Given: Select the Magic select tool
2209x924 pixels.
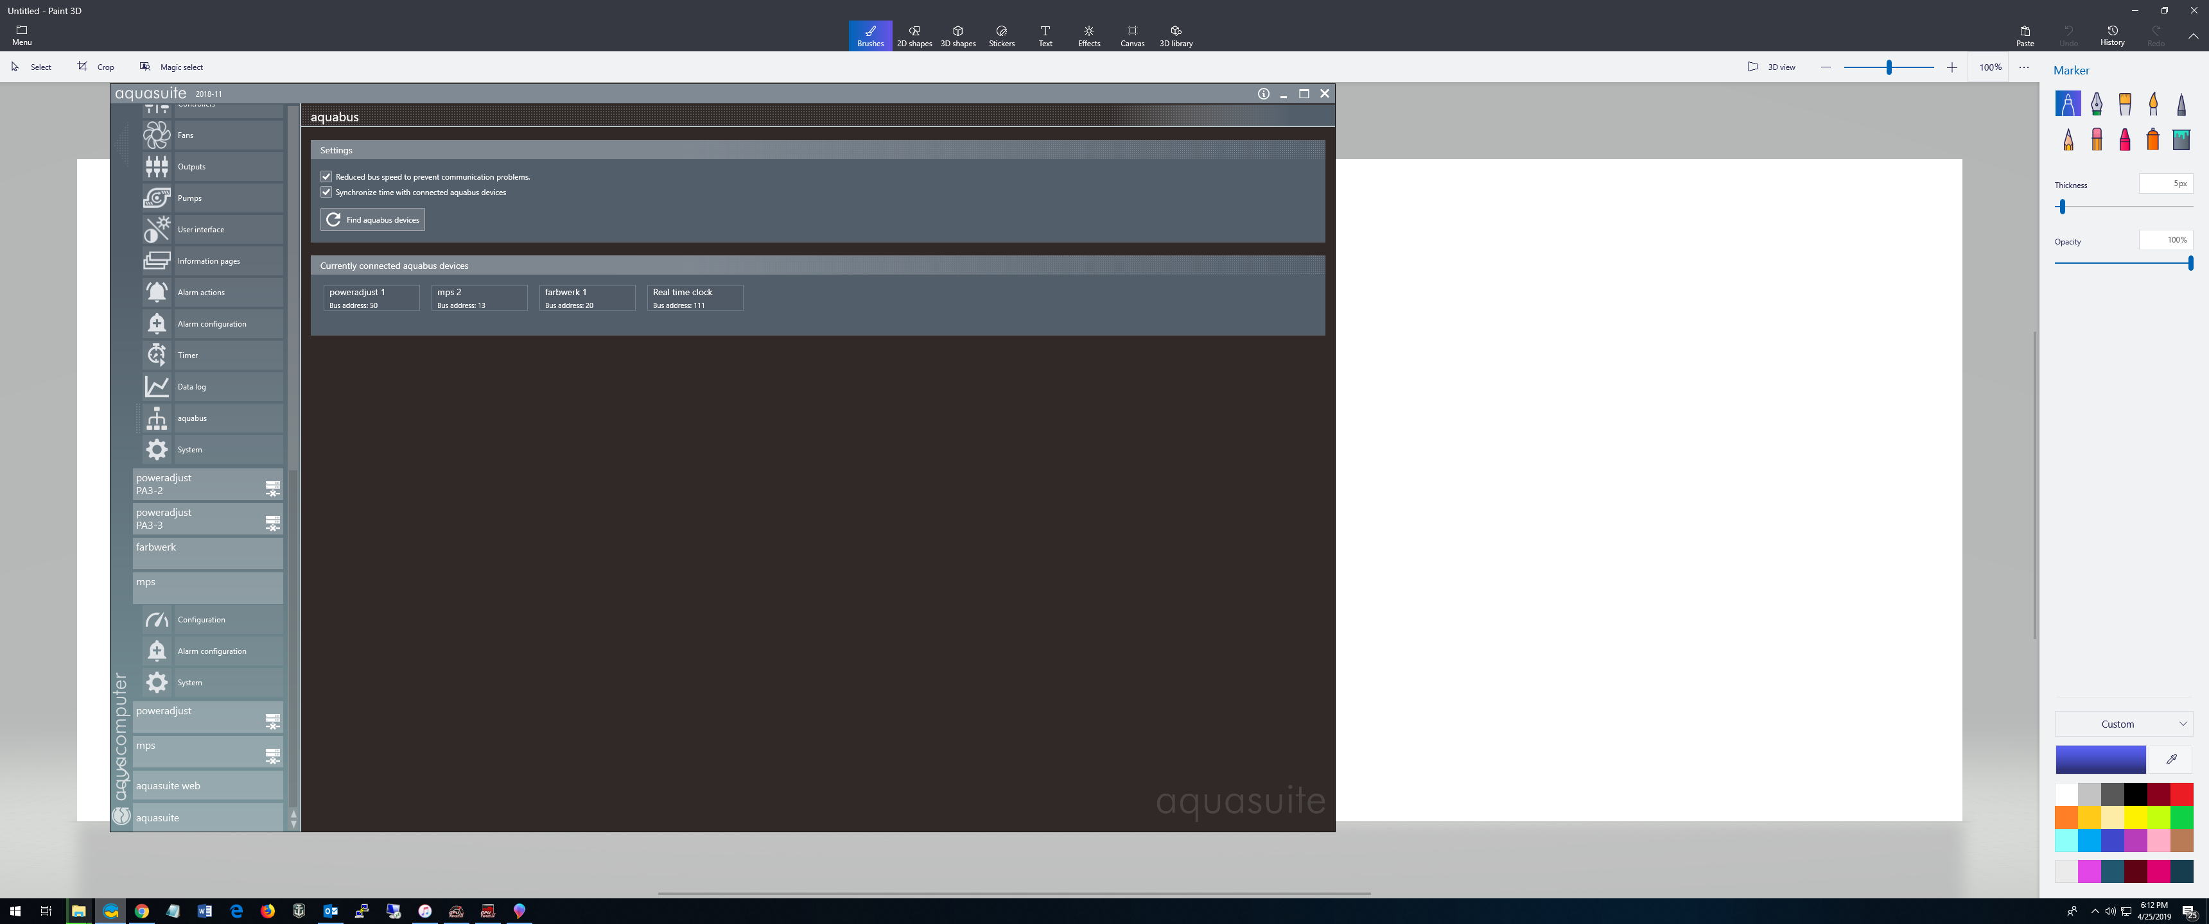Looking at the screenshot, I should [171, 67].
